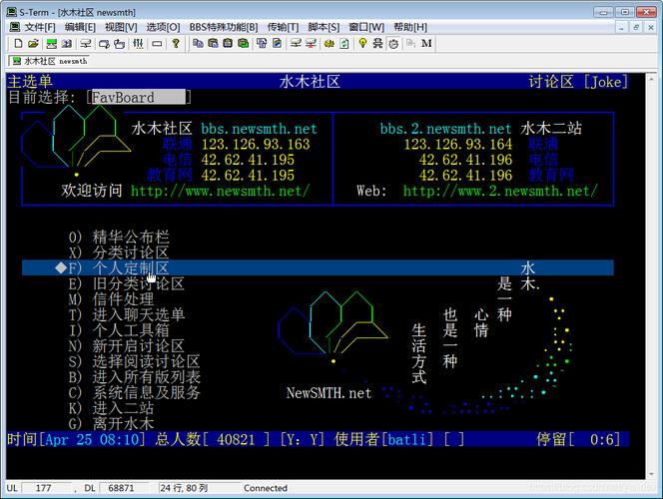Screen dimensions: 663x499
Task: Click the bbs.2.newsmth.net address
Action: click(445, 129)
